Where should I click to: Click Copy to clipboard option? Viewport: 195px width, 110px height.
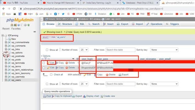(x=62, y=96)
